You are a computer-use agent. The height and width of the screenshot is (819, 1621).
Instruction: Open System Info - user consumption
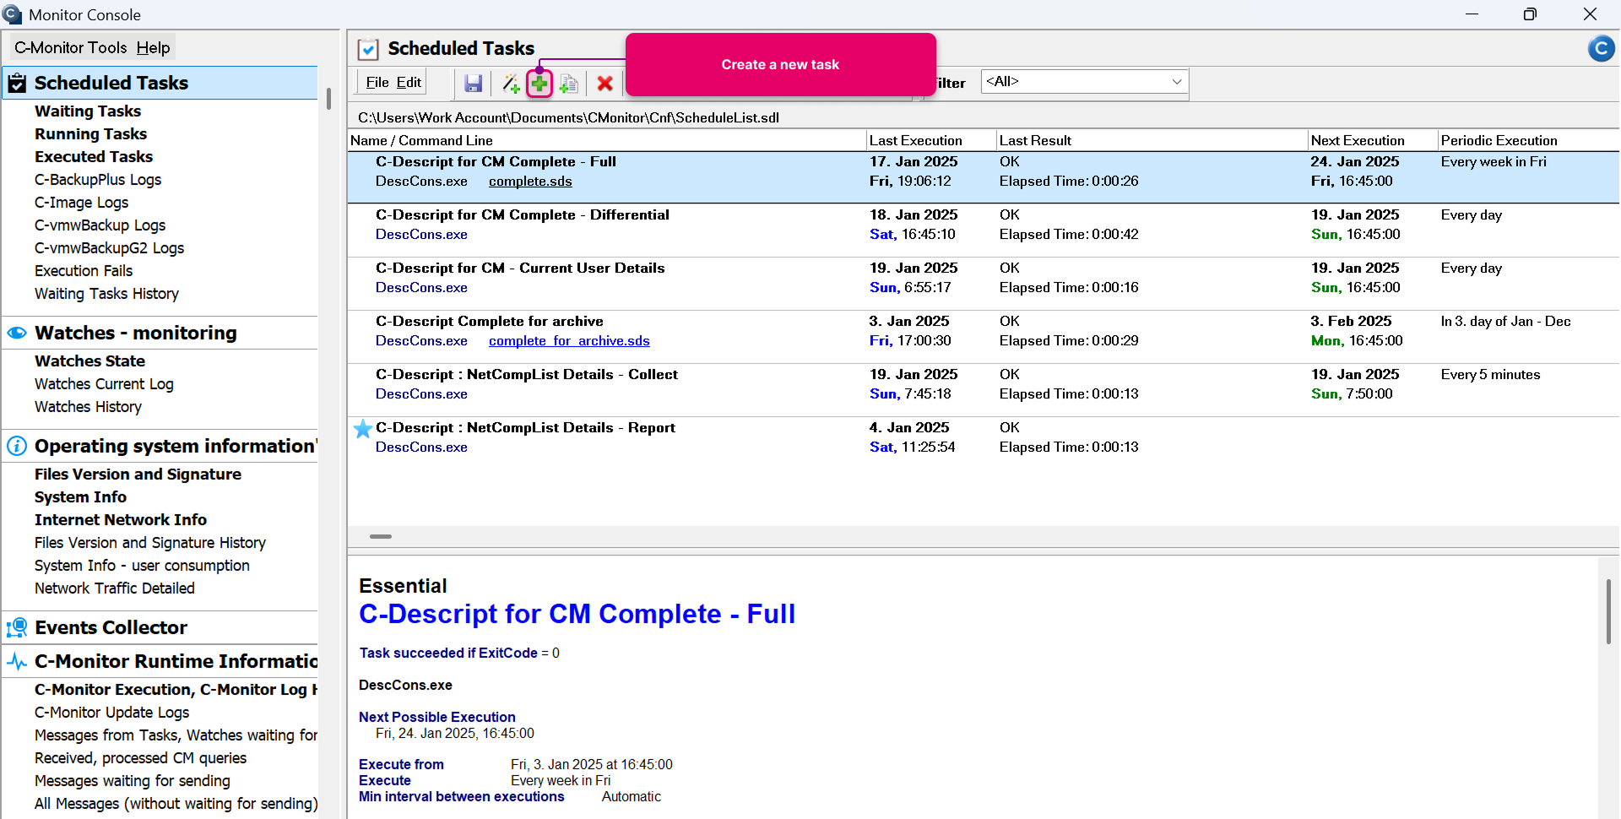[142, 565]
